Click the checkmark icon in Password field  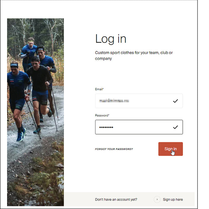coord(175,127)
